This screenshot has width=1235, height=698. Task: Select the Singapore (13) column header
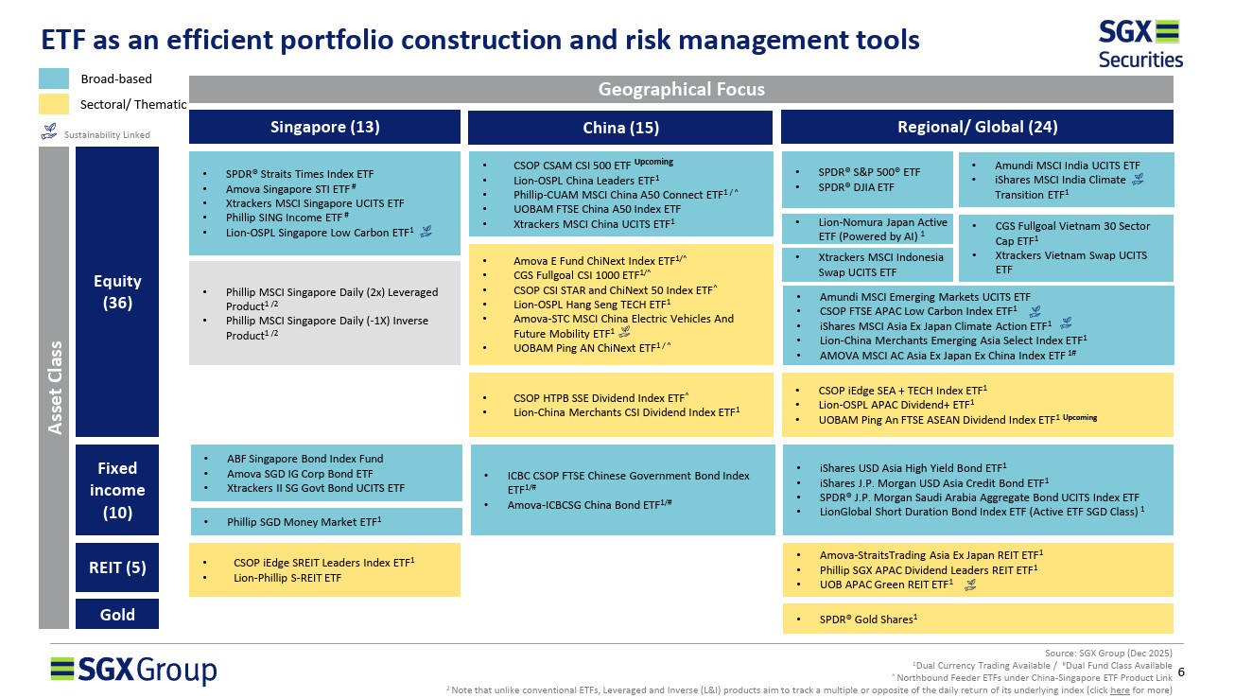[x=324, y=127]
